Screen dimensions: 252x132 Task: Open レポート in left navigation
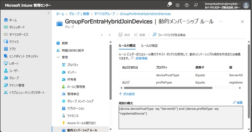11,63
